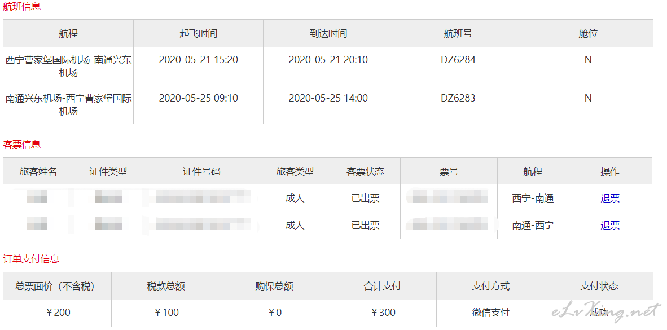Image resolution: width=667 pixels, height=330 pixels.
Task: Click the 西宁曹家堡国际机场-南通兴东机场 route cell
Action: 68,67
